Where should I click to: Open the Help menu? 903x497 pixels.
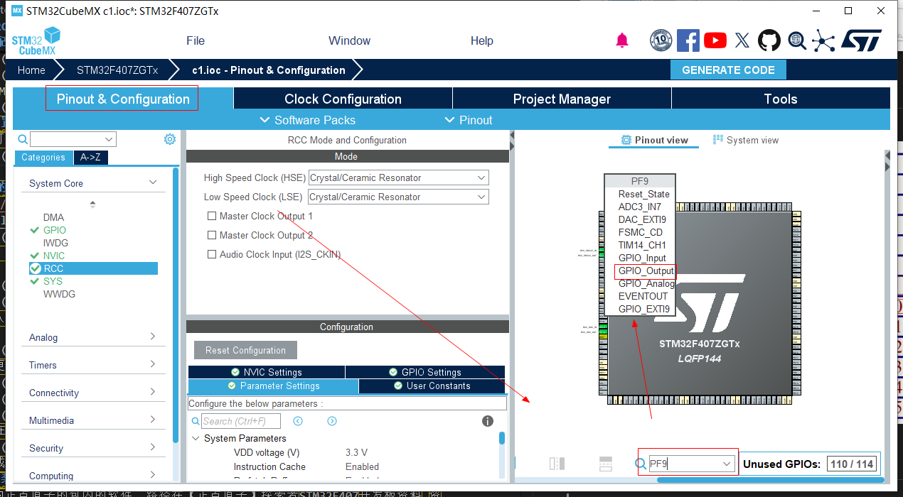point(482,40)
